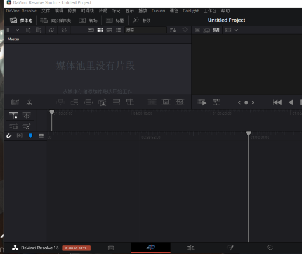The width and height of the screenshot is (302, 254).
Task: Click the close up edit icon
Action: coord(102,102)
